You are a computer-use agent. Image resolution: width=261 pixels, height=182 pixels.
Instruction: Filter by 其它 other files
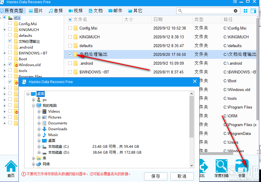(x=135, y=11)
